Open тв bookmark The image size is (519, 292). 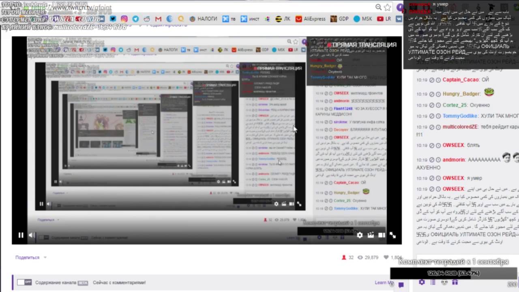coord(229,19)
